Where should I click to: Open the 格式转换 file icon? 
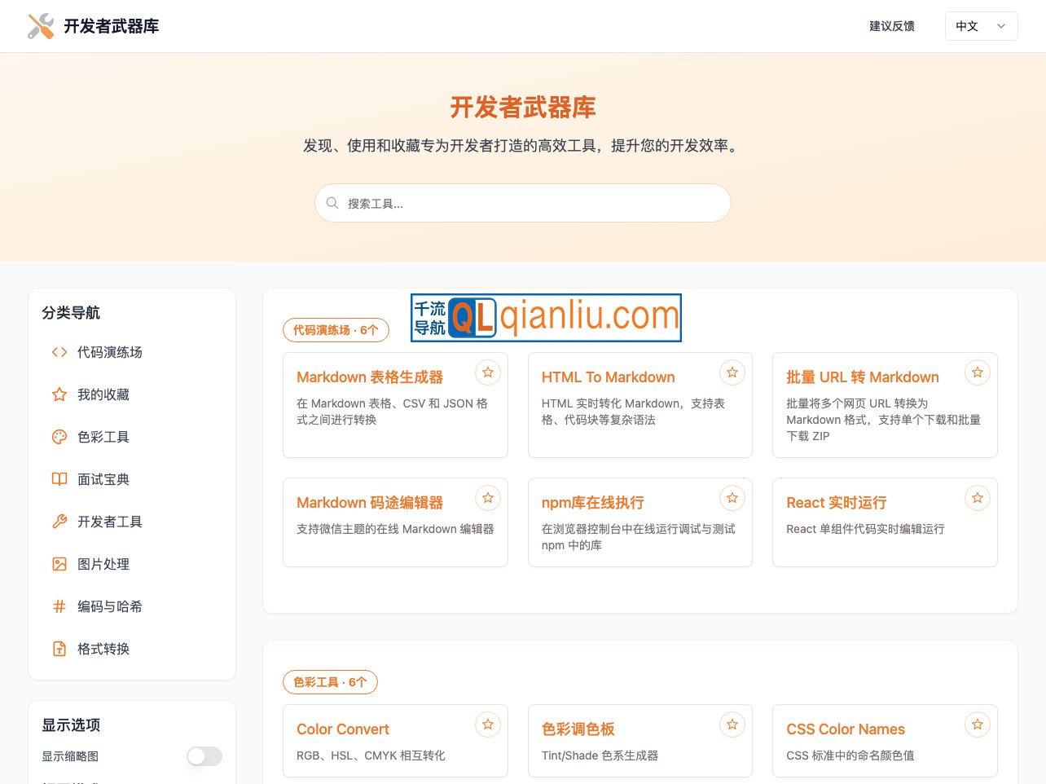pyautogui.click(x=59, y=649)
